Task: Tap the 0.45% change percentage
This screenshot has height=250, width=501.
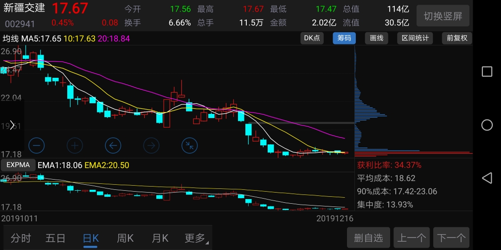Action: [x=63, y=23]
